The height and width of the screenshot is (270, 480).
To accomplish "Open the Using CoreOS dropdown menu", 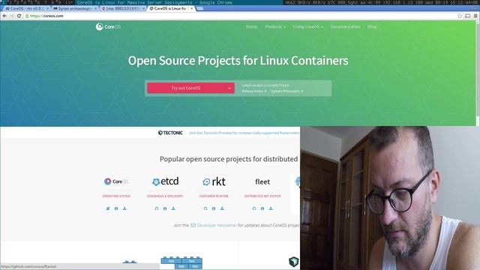I will tap(307, 27).
